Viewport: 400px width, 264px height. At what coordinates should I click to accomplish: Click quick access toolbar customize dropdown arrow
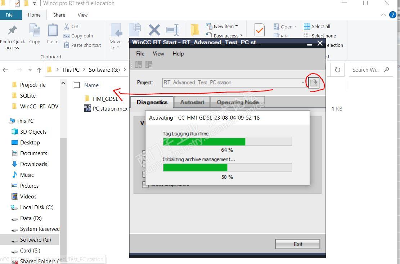[34, 4]
